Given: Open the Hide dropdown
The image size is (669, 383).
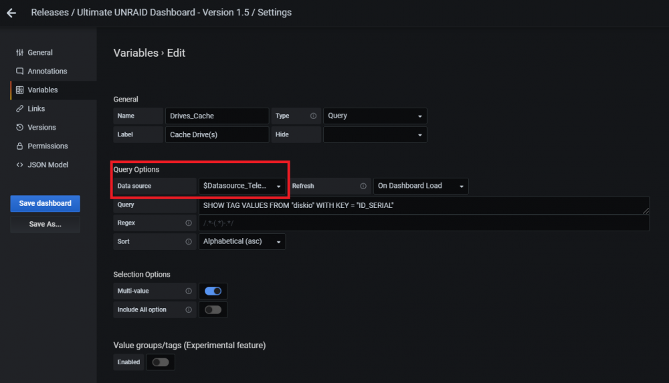Looking at the screenshot, I should pos(375,135).
